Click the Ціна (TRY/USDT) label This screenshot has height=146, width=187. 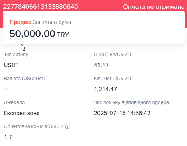(112, 55)
